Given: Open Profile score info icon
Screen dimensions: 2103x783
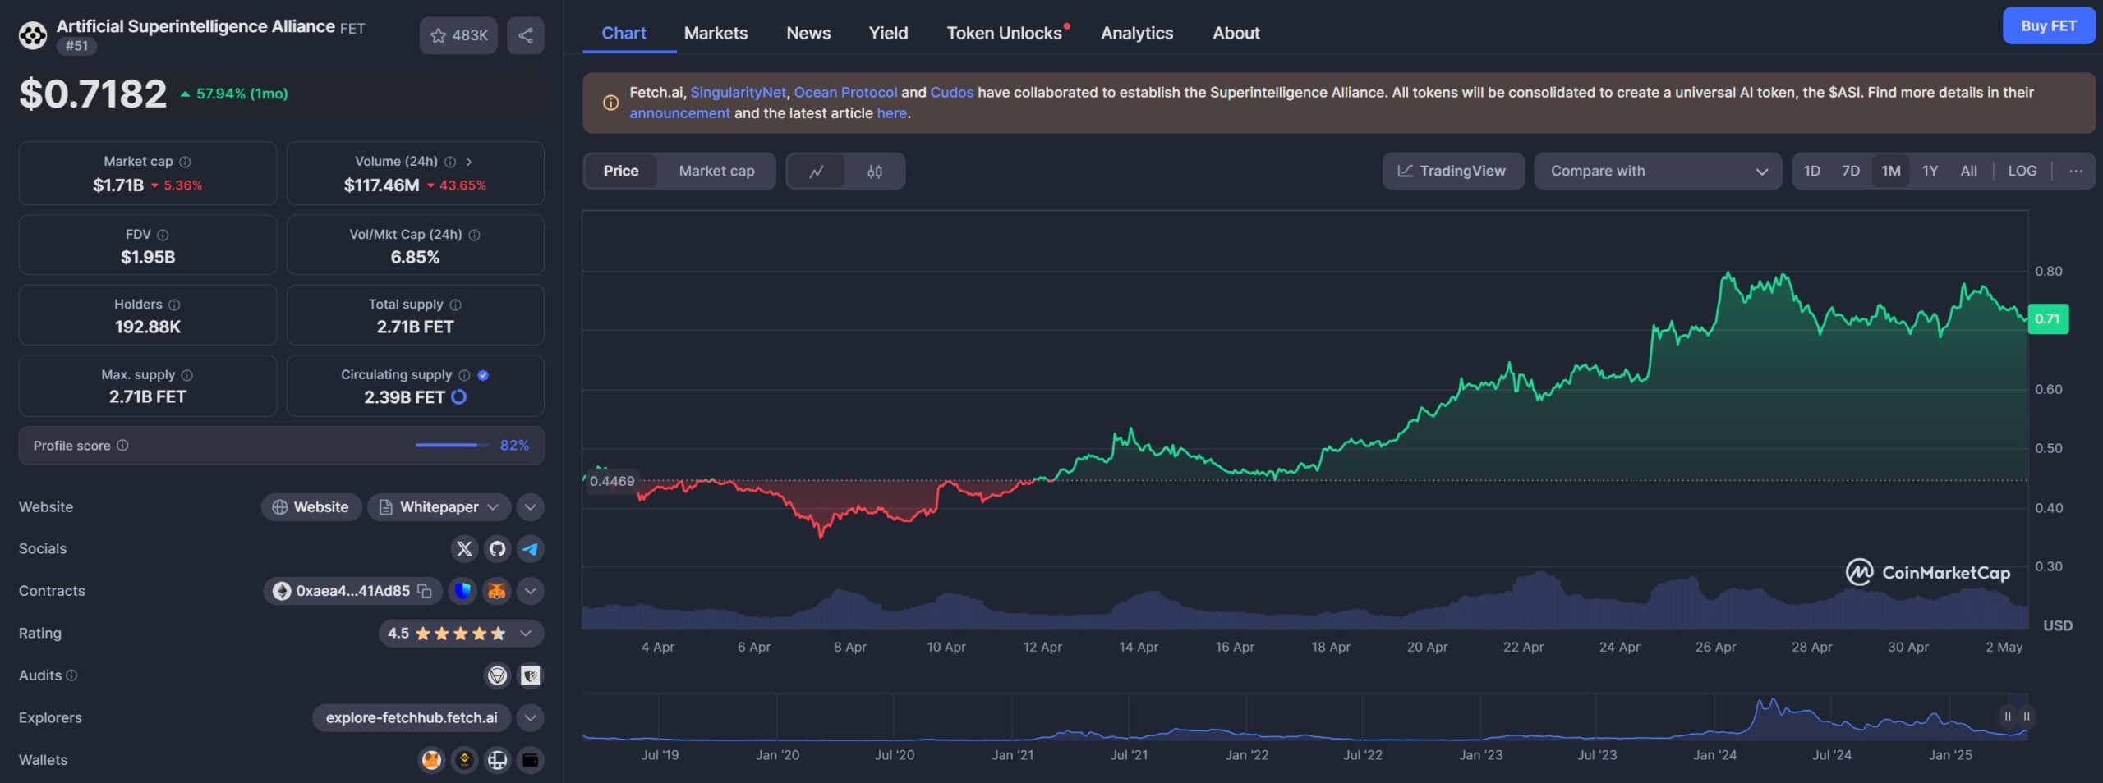Looking at the screenshot, I should [122, 445].
